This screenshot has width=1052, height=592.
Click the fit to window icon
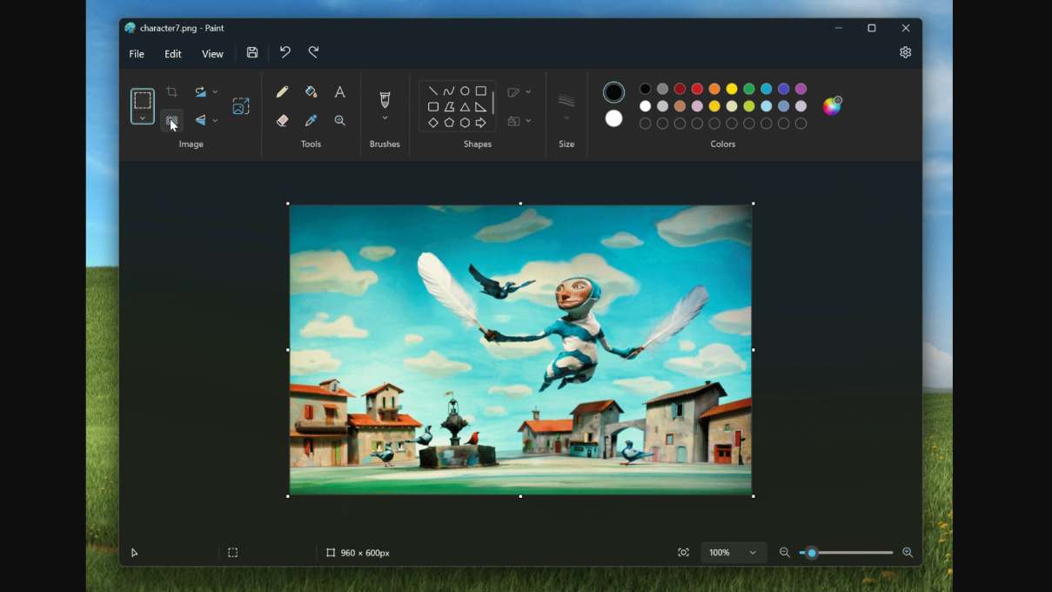[684, 553]
